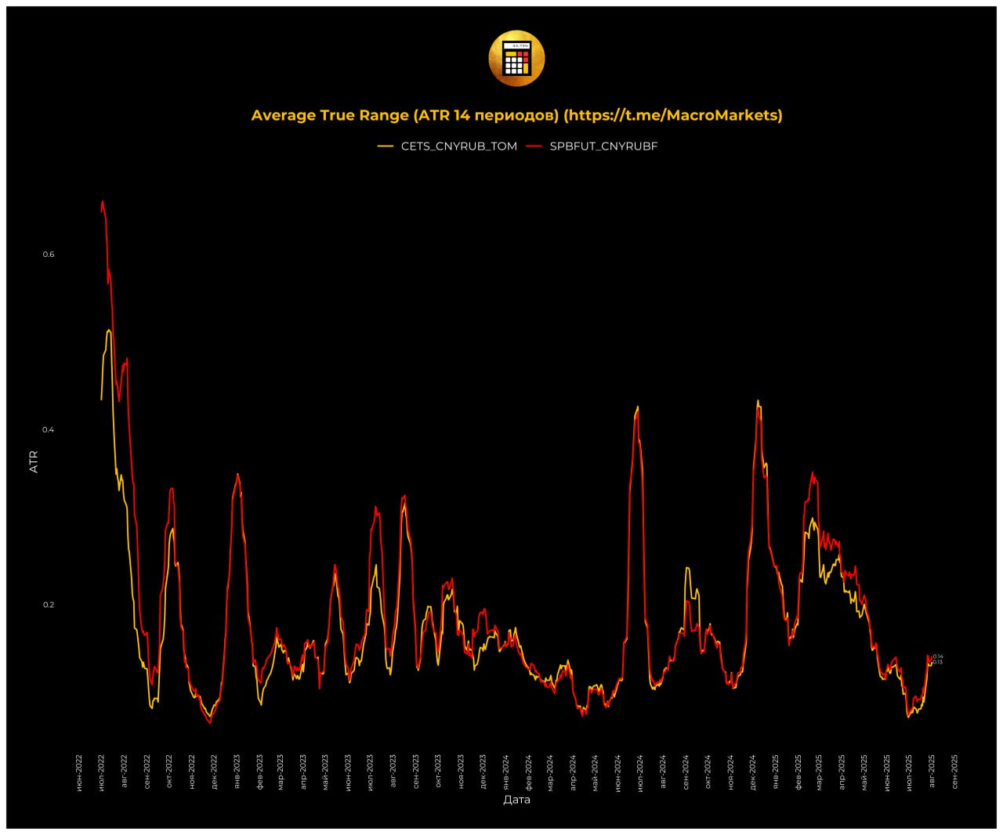The width and height of the screenshot is (1003, 835).
Task: Select the 'фев-2025' x-axis tick
Action: (798, 771)
